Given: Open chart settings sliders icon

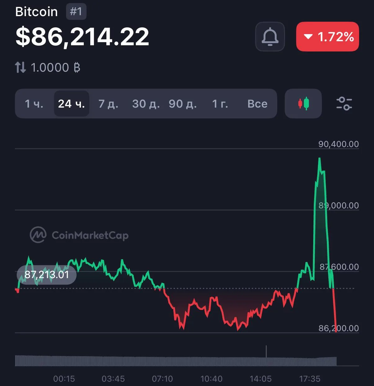Looking at the screenshot, I should (344, 104).
